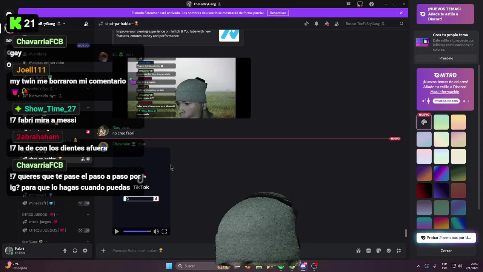Image resolution: width=483 pixels, height=272 pixels.
Task: Click the Pruébalo button
Action: (x=446, y=58)
